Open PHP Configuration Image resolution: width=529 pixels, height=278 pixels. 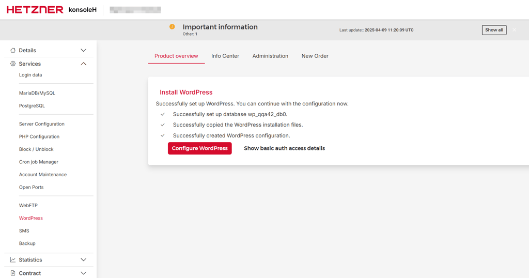click(x=39, y=136)
